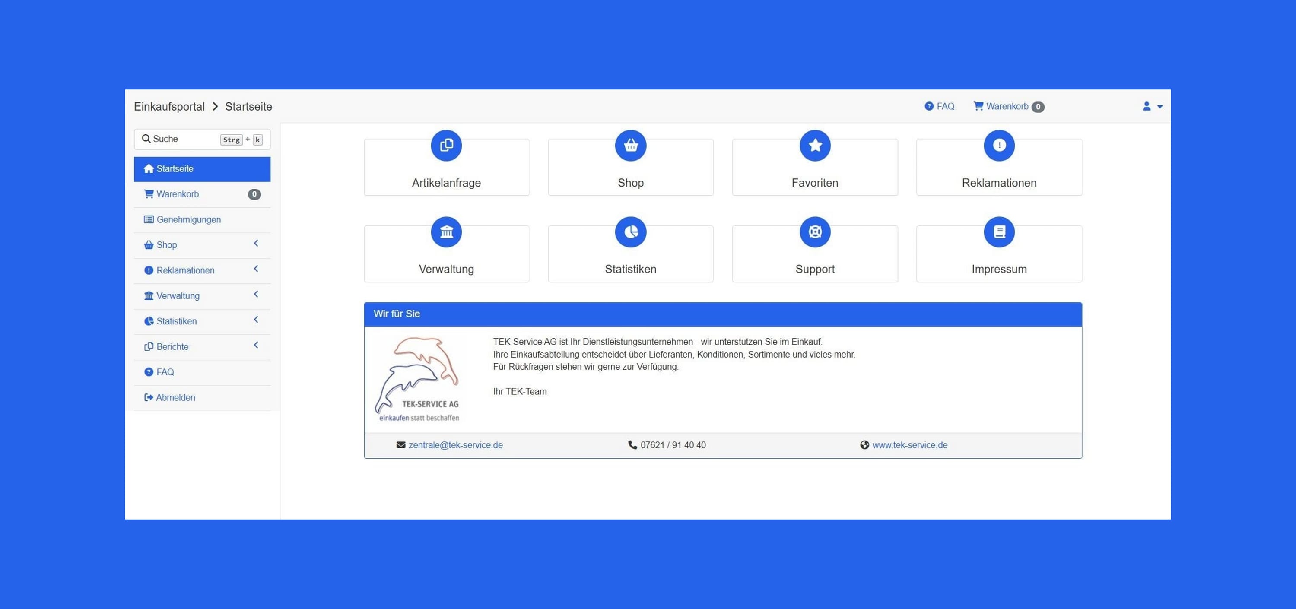Click the Impressum book icon tile
Image resolution: width=1296 pixels, height=609 pixels.
pos(999,232)
